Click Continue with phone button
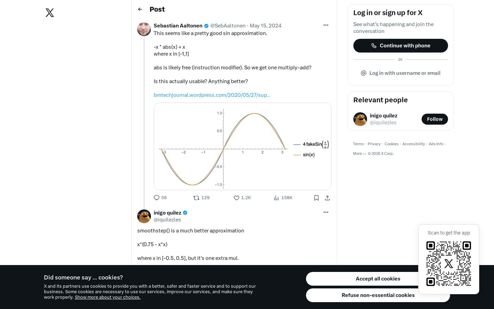Image resolution: width=494 pixels, height=309 pixels. (401, 46)
